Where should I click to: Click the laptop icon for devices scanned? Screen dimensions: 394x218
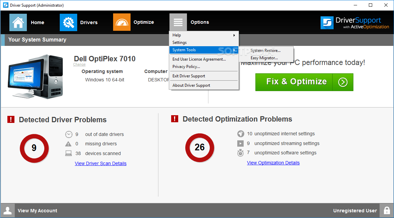pos(68,153)
